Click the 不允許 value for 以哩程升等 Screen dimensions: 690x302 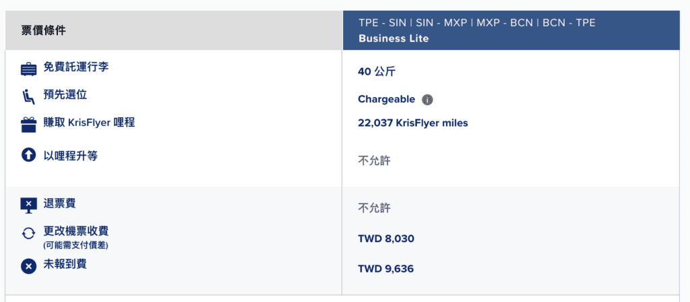pyautogui.click(x=374, y=160)
